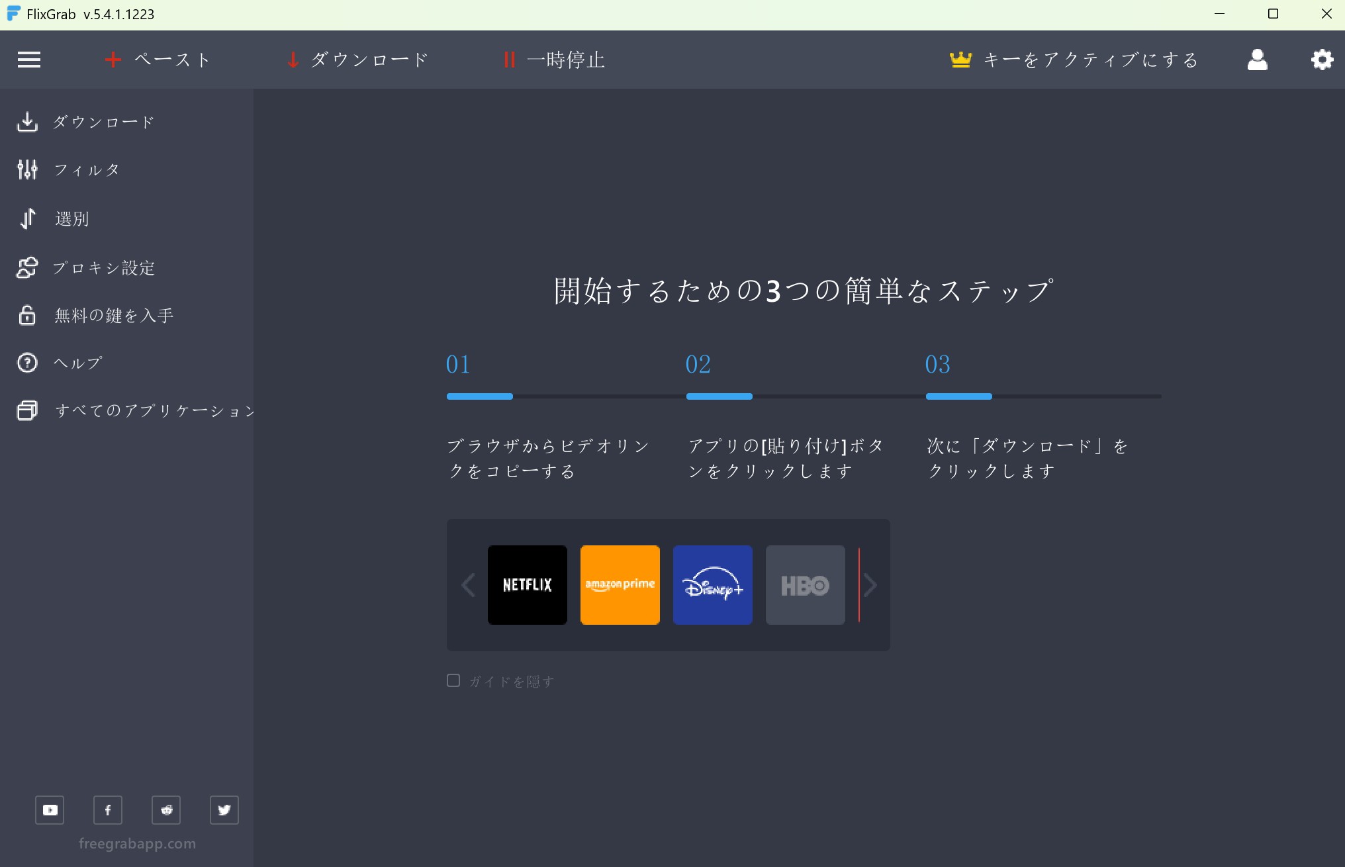Open the フィルタ sidebar item
The image size is (1345, 867).
point(87,170)
